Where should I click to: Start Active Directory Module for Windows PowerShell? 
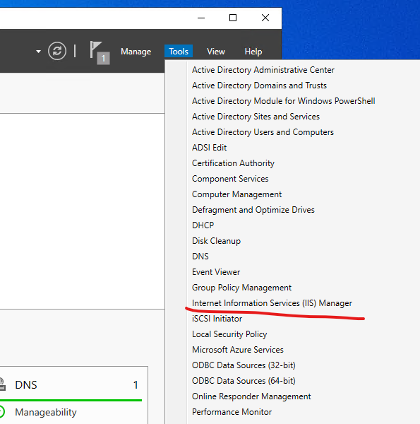pos(283,101)
